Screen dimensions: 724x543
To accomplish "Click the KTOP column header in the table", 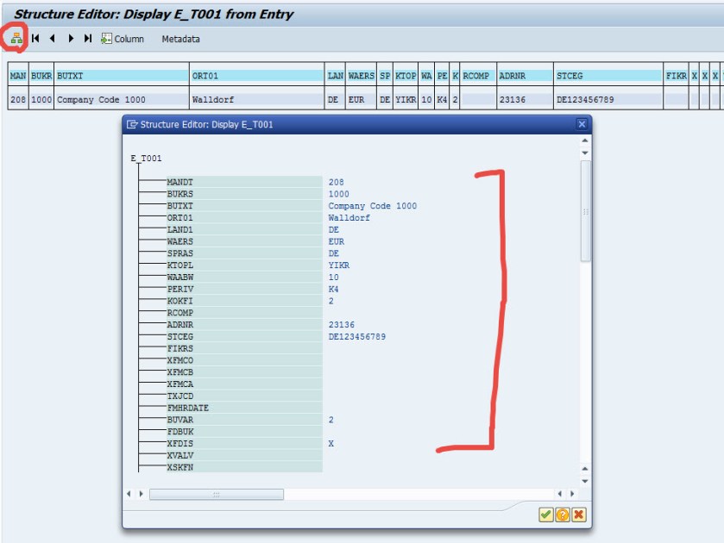I will pos(406,76).
